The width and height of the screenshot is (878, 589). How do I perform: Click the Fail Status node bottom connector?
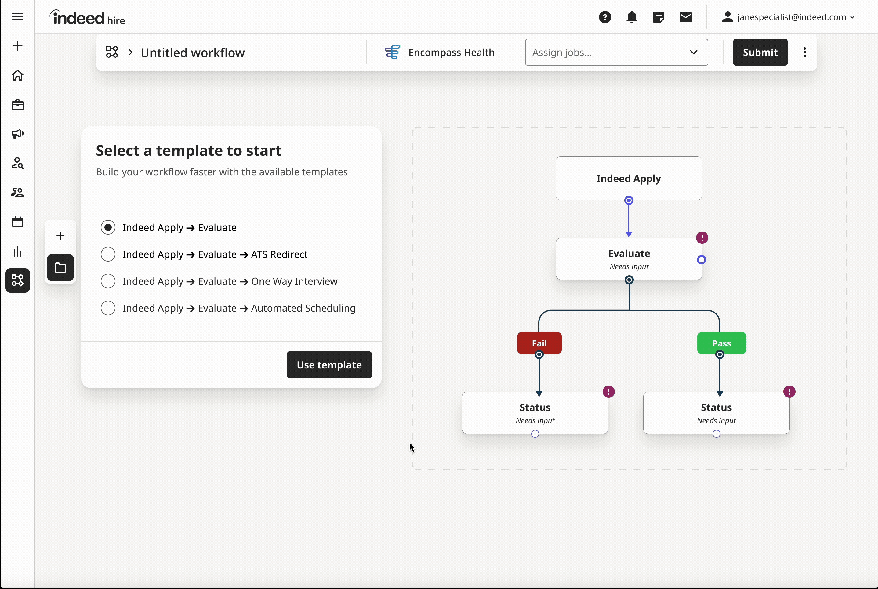535,434
